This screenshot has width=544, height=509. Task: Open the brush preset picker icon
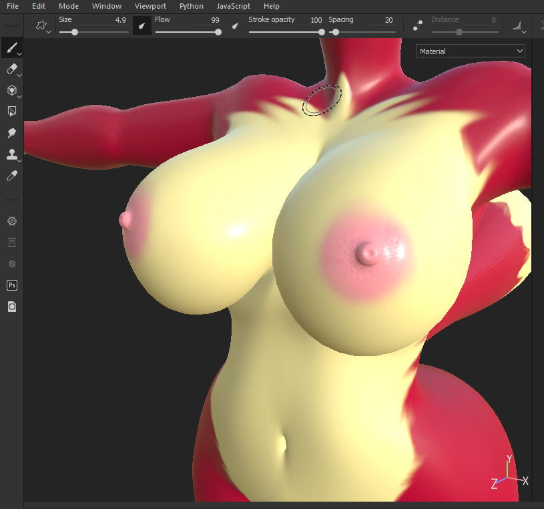(41, 25)
